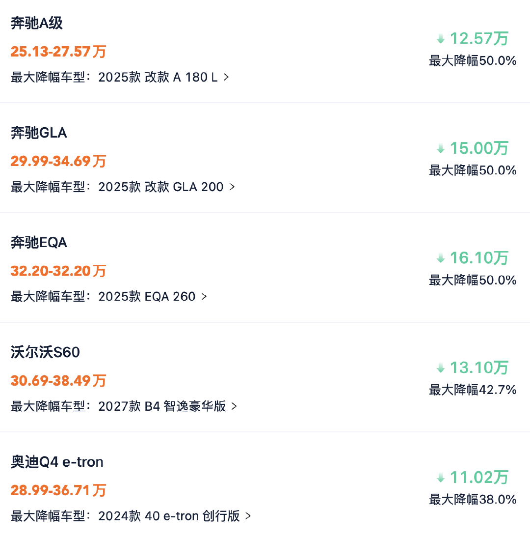This screenshot has width=530, height=537.
Task: Click green down-arrow icon beside 16.10万
Action: pos(441,258)
